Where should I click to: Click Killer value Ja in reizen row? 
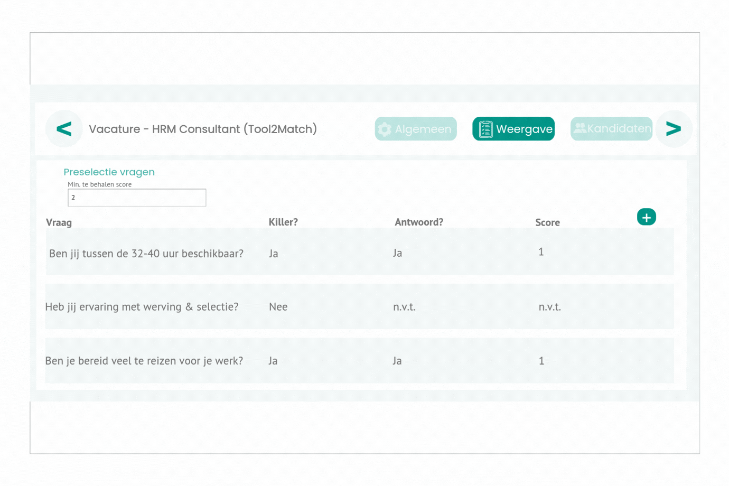273,361
